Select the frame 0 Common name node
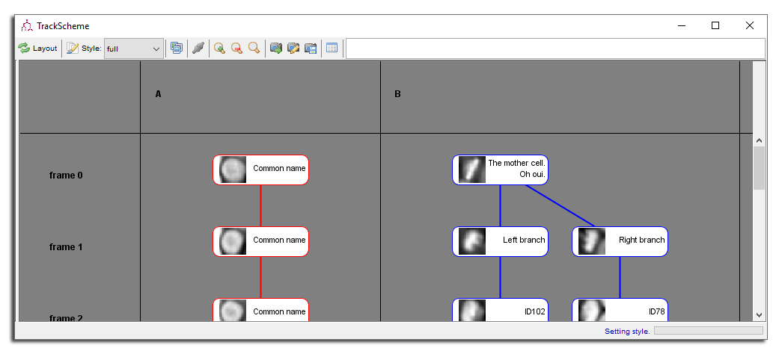This screenshot has height=354, width=782. pos(261,170)
